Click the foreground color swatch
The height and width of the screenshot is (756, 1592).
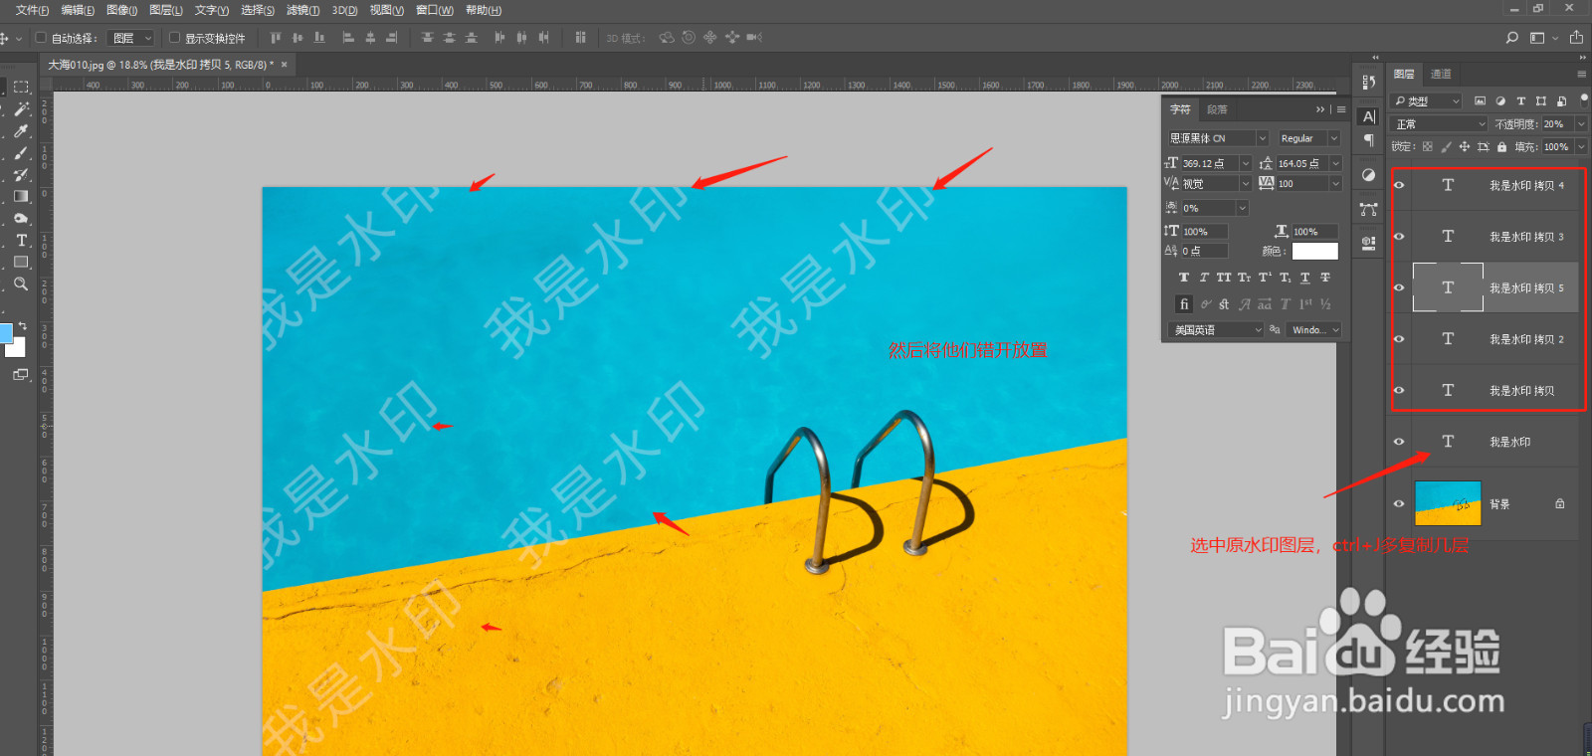pyautogui.click(x=5, y=332)
